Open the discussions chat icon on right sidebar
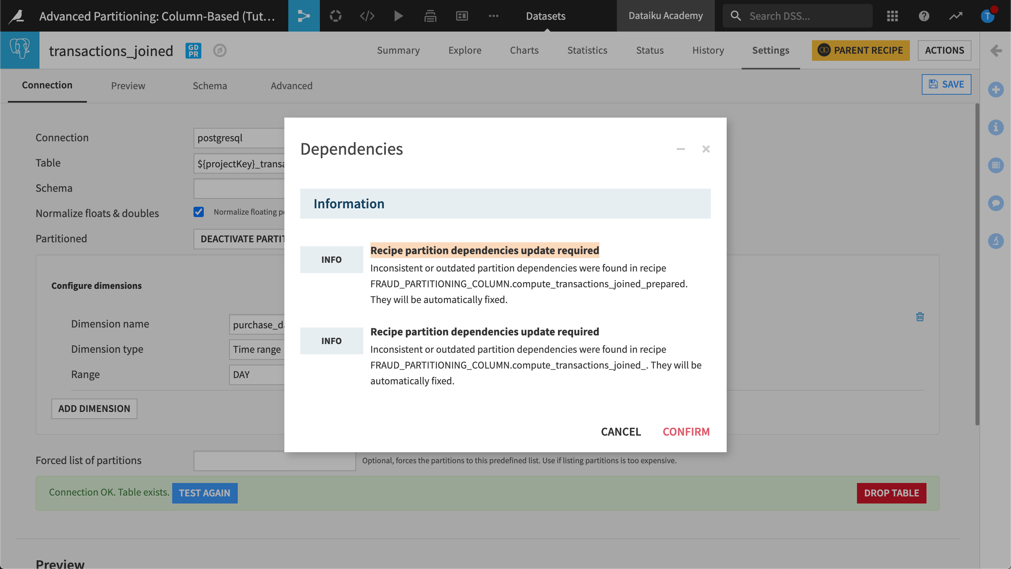 (996, 203)
